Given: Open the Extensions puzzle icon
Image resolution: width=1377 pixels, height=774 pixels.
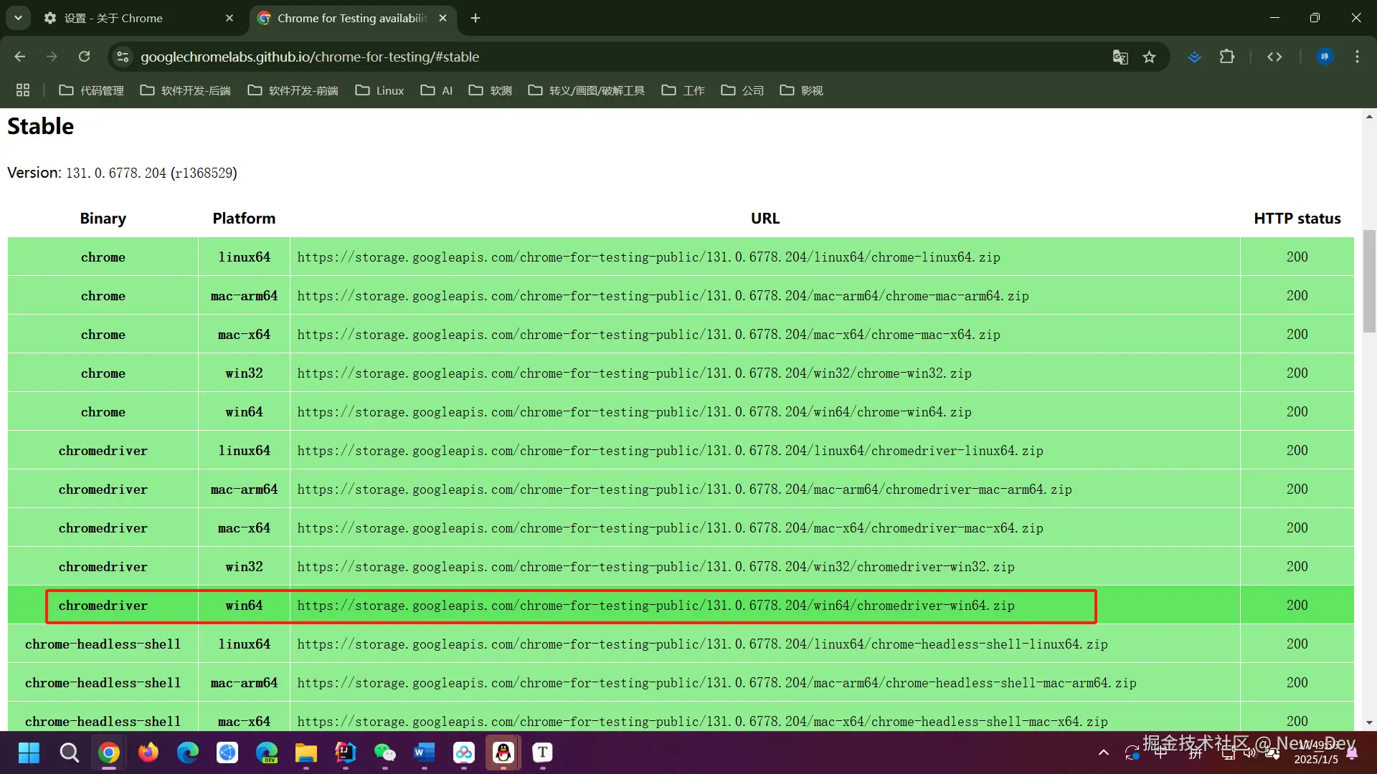Looking at the screenshot, I should (x=1227, y=57).
